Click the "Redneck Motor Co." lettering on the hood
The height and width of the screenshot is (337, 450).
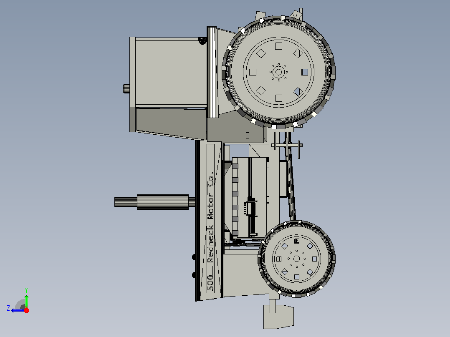(211, 217)
